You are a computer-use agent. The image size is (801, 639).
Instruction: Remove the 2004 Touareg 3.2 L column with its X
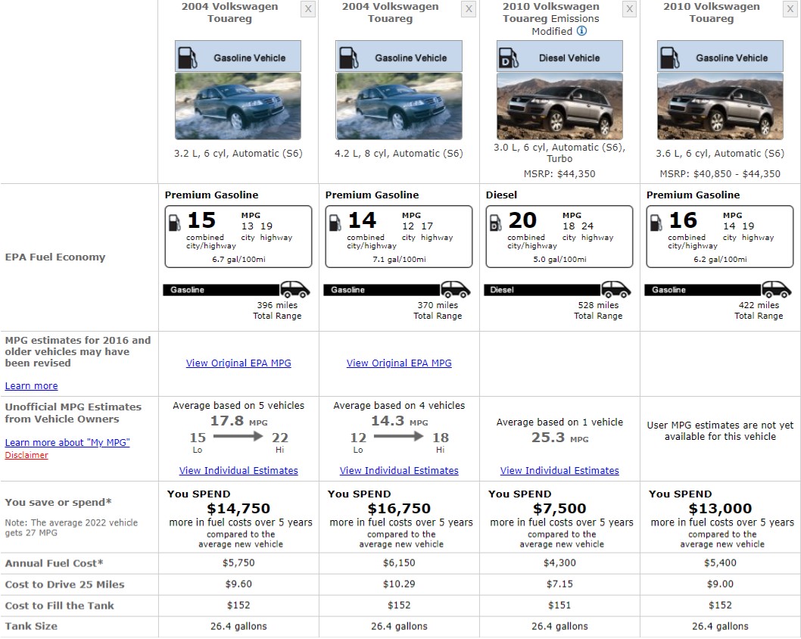pos(307,8)
